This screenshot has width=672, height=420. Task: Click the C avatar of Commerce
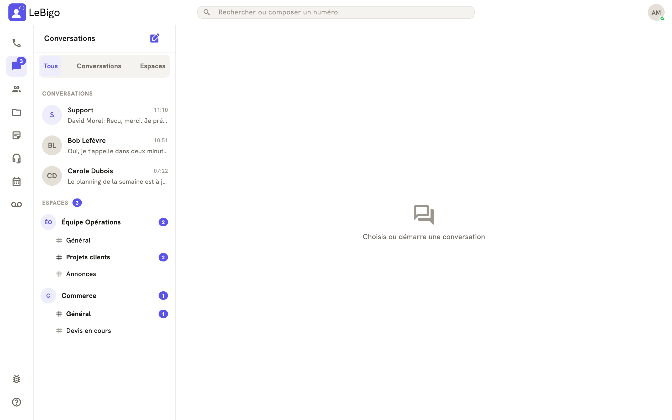[x=48, y=296]
